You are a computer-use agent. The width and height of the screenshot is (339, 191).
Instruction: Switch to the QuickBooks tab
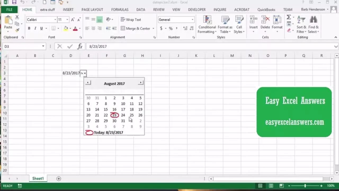pos(266,10)
